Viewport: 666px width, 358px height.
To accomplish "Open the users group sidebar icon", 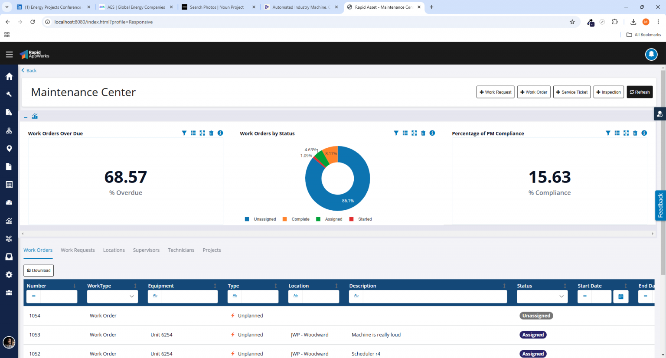I will coord(9,293).
